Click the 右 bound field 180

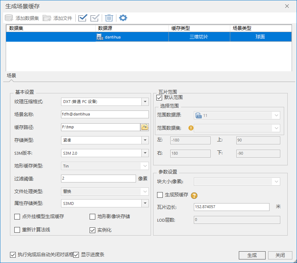click(190, 153)
